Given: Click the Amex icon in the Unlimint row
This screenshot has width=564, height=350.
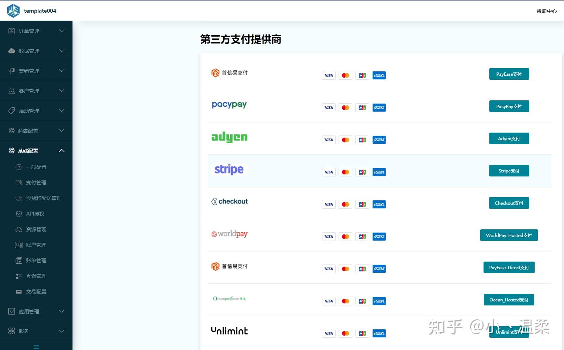Looking at the screenshot, I should click(379, 333).
